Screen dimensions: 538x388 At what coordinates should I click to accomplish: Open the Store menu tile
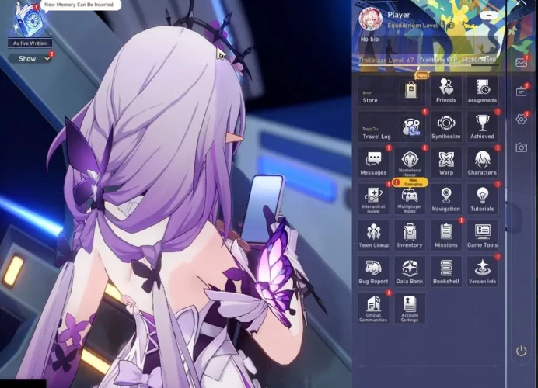393,91
